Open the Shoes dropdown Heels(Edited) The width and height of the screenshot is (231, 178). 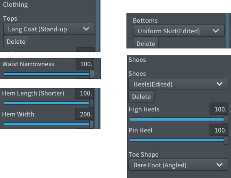172,84
